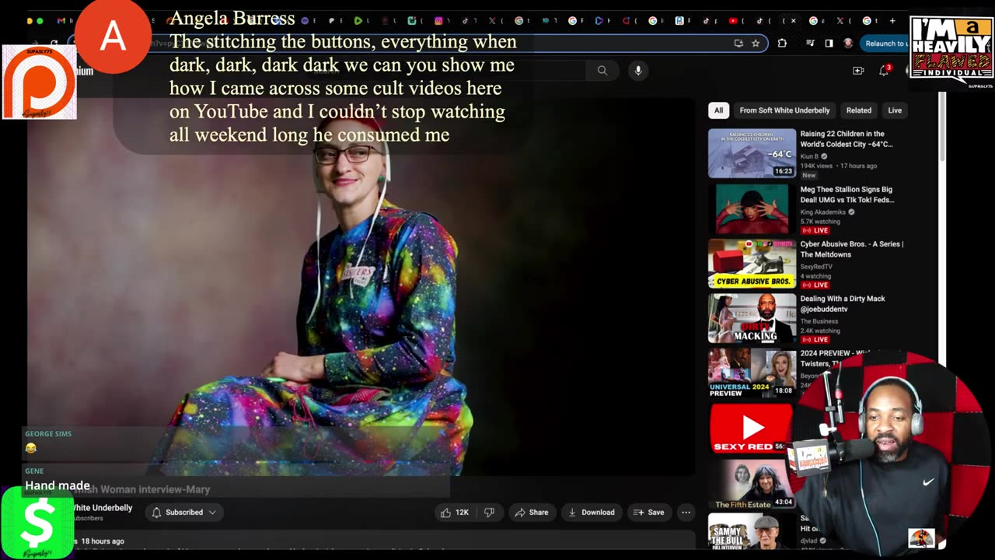Click the '2.4K watching' text
This screenshot has width=995, height=560.
(x=820, y=331)
